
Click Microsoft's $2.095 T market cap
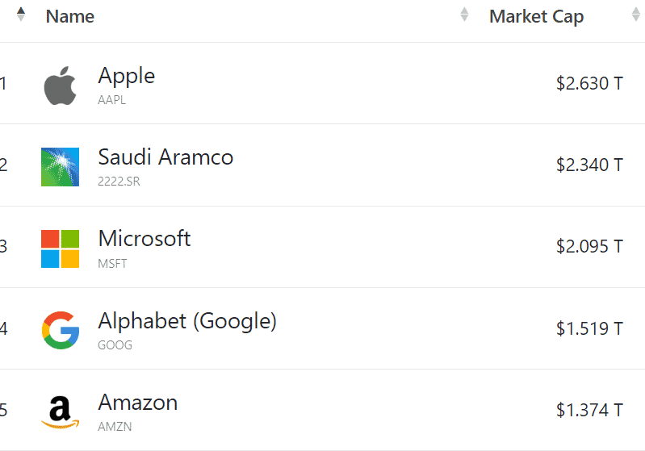[x=589, y=246]
